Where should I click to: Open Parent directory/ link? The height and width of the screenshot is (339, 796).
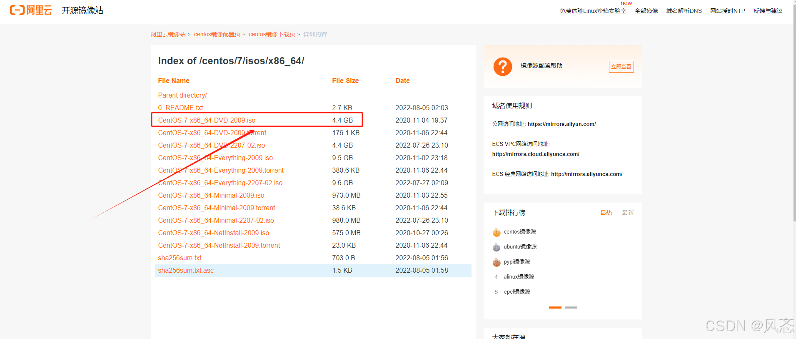tap(182, 95)
